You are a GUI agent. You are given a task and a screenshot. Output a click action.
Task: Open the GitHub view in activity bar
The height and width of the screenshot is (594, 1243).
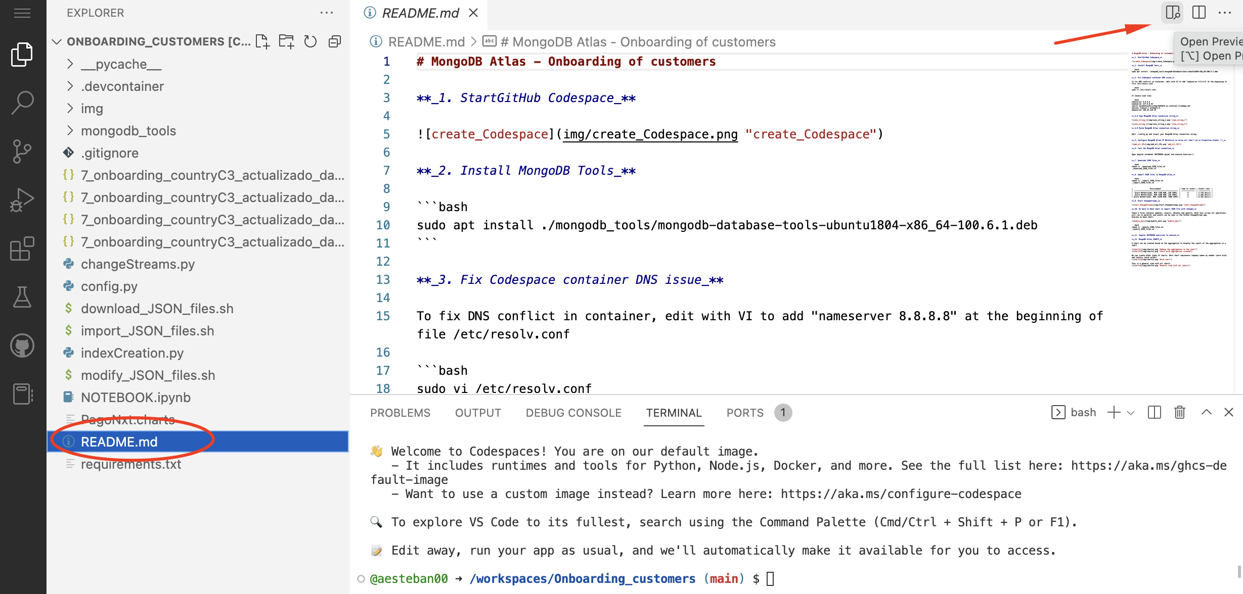coord(22,346)
